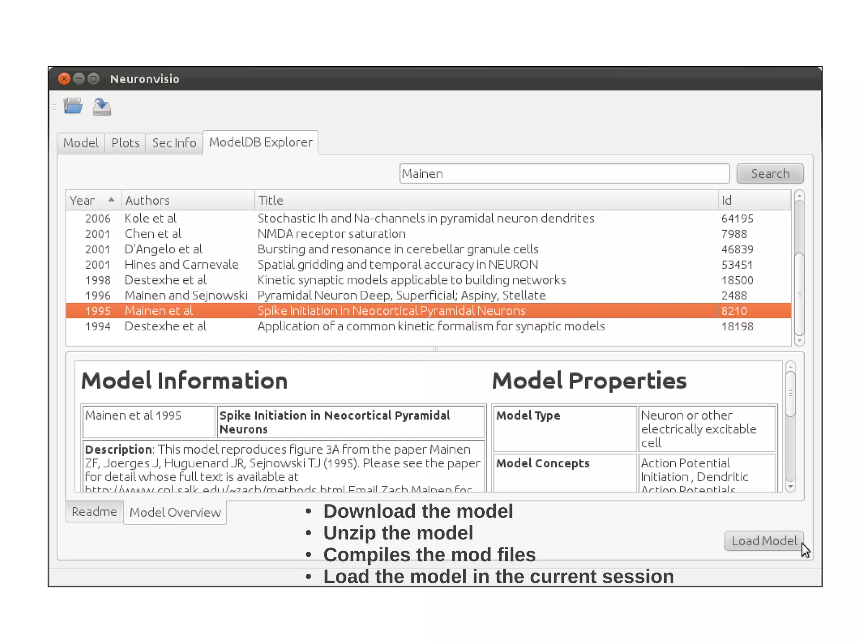Click Id cell '18198'

[x=737, y=326]
